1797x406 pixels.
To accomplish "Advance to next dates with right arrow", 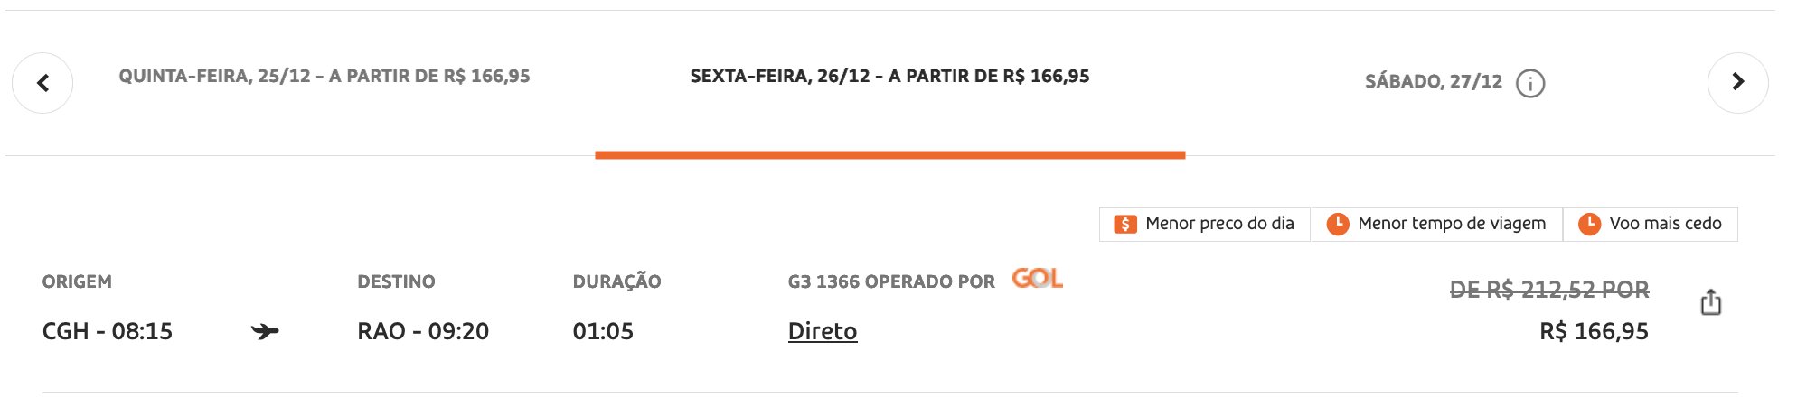I will (x=1737, y=82).
